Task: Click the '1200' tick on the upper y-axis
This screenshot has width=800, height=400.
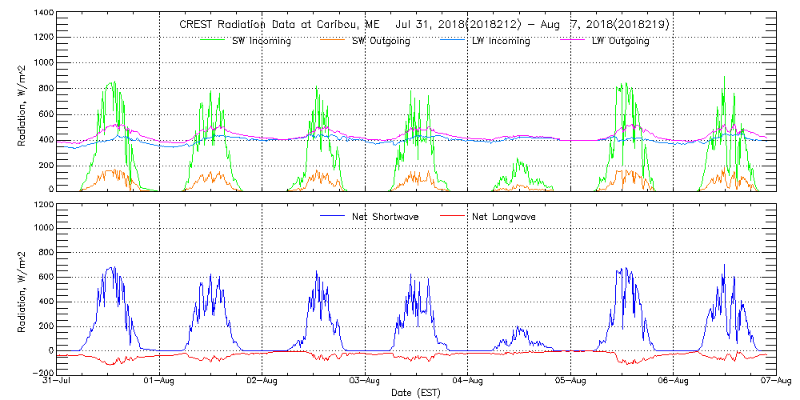Action: click(x=43, y=37)
